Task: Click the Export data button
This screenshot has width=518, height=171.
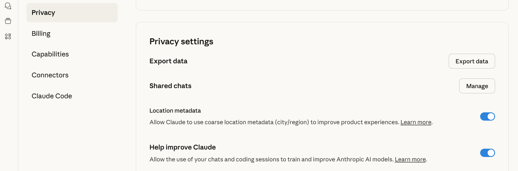Action: coord(471,61)
